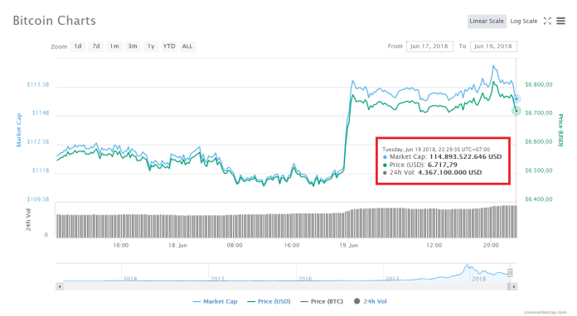Click the Price (USD) axis title
This screenshot has width=577, height=316.
pyautogui.click(x=560, y=131)
